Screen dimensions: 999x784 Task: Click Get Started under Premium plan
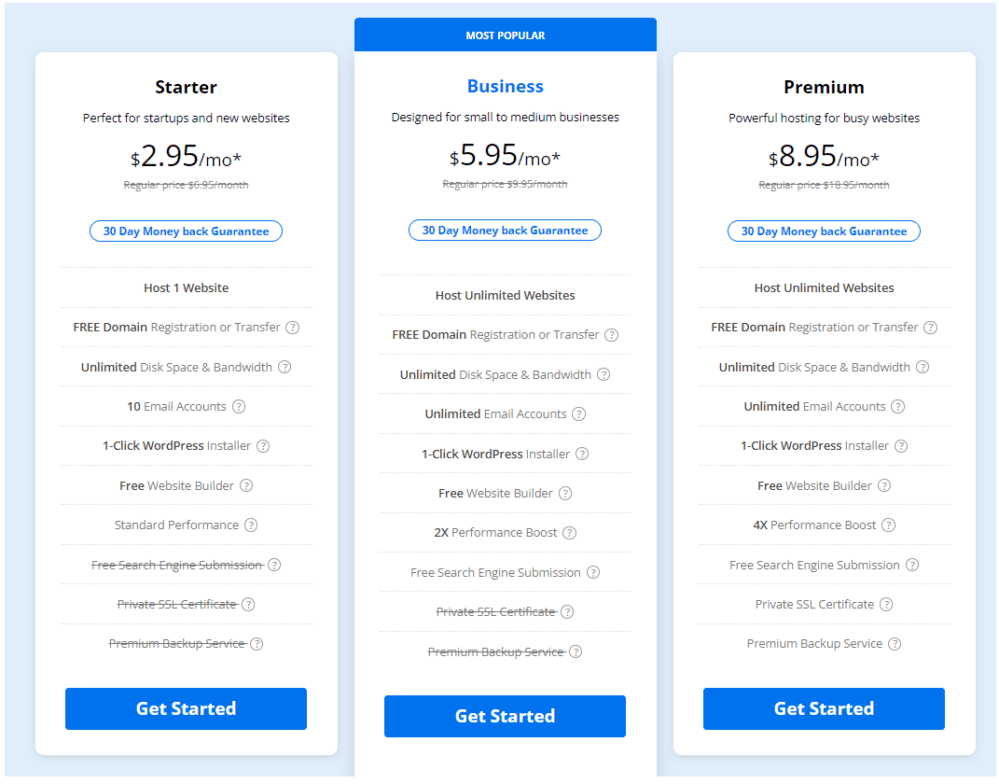point(824,708)
